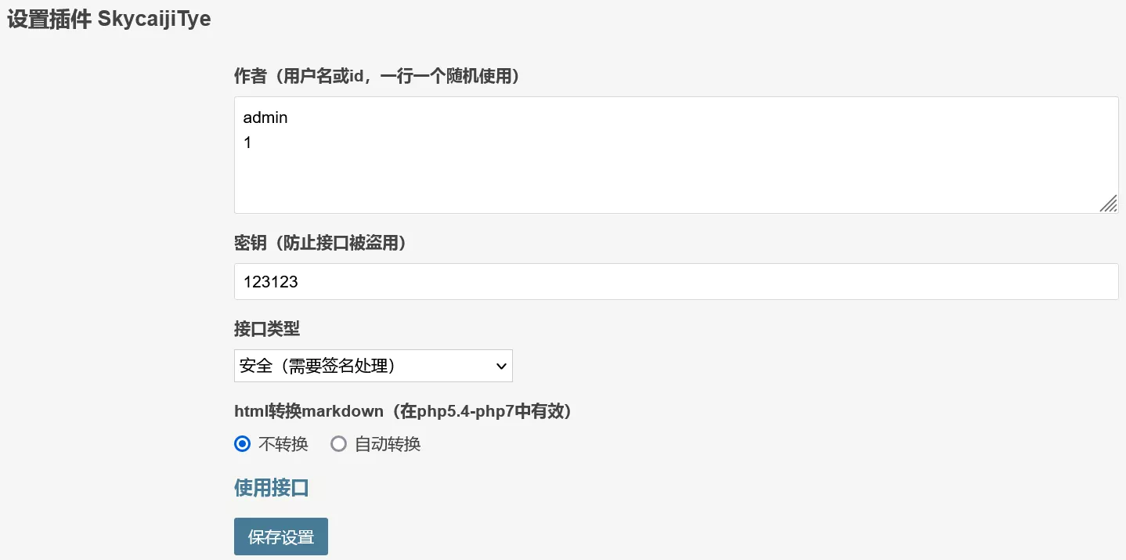Viewport: 1126px width, 560px height.
Task: Click the admin entry in the author textarea
Action: 266,117
